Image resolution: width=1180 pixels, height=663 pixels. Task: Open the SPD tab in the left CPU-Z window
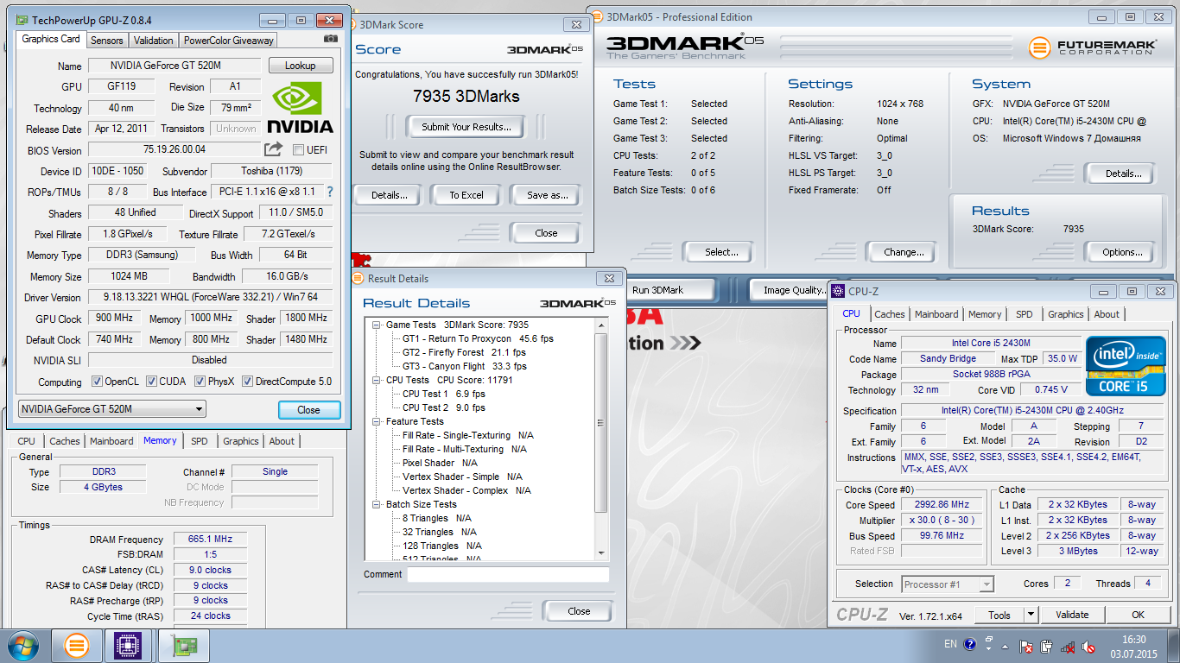[x=200, y=441]
